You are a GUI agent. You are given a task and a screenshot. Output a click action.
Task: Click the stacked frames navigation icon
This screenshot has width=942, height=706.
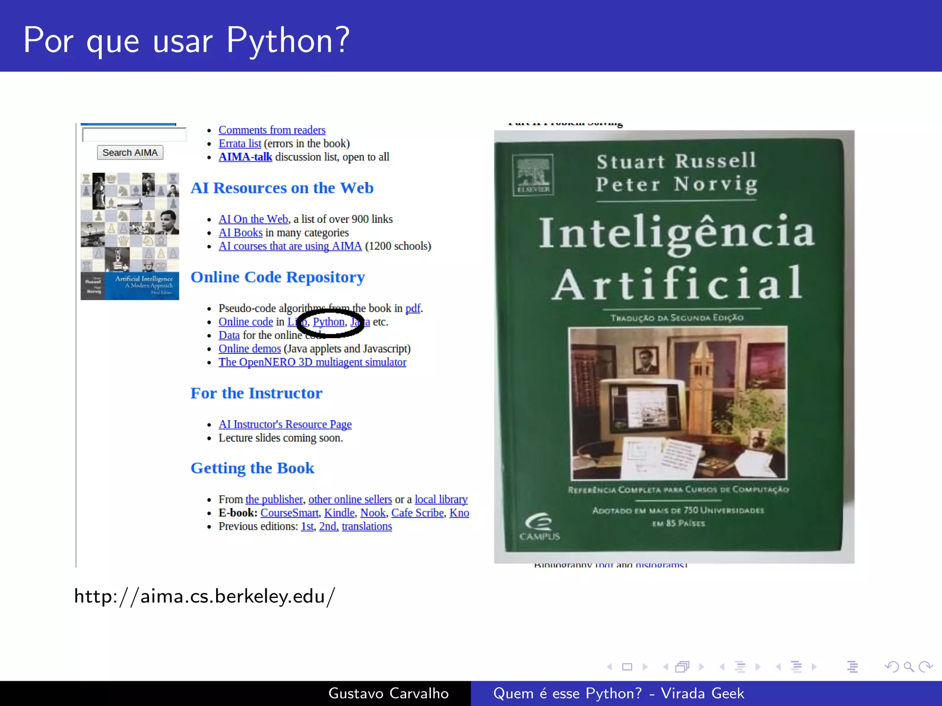click(x=683, y=666)
